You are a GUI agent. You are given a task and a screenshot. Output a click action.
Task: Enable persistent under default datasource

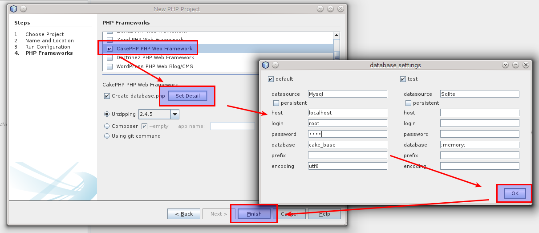(276, 103)
